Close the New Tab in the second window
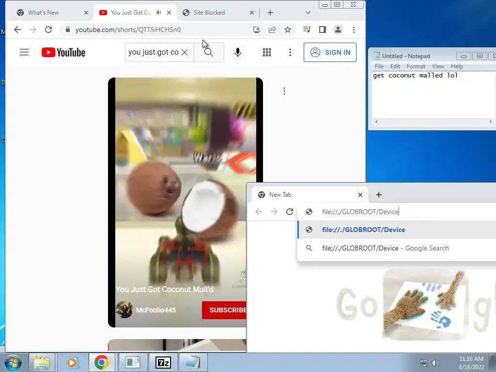496x372 pixels. [x=360, y=195]
